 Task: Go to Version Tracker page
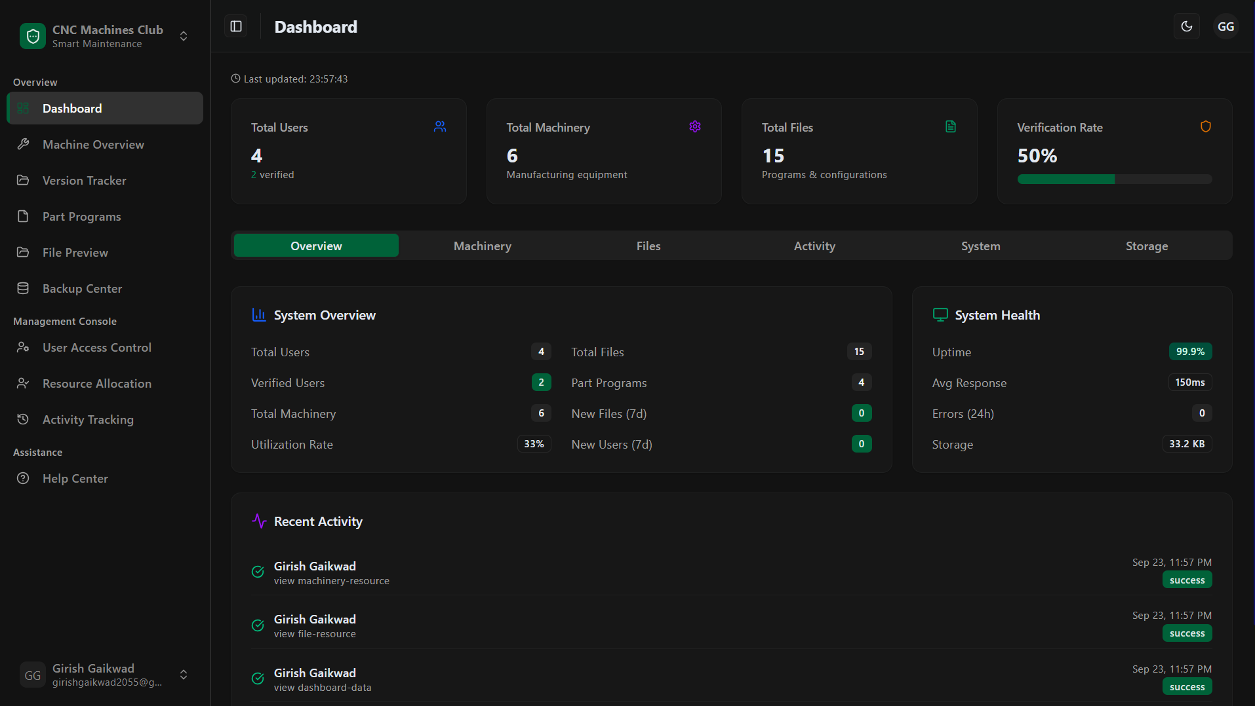(85, 180)
